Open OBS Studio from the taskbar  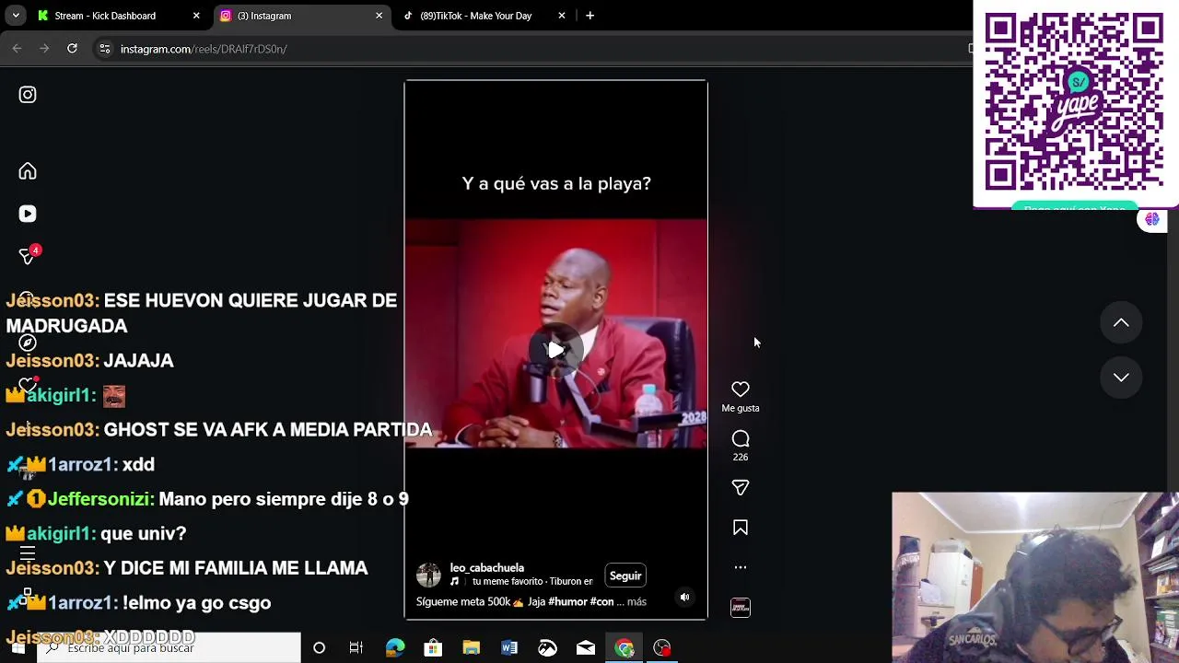(662, 648)
